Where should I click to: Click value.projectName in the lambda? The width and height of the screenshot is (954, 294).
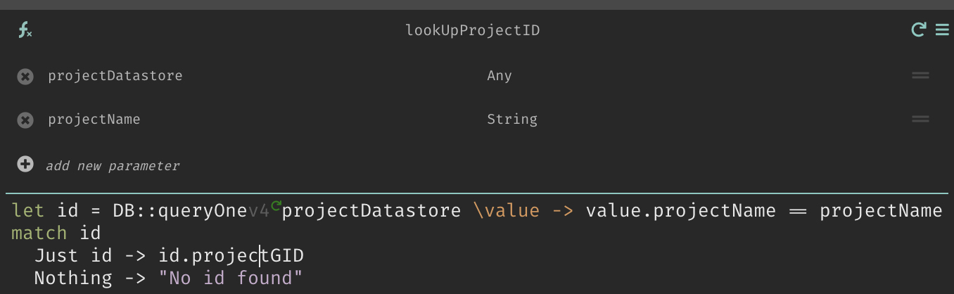pos(680,210)
